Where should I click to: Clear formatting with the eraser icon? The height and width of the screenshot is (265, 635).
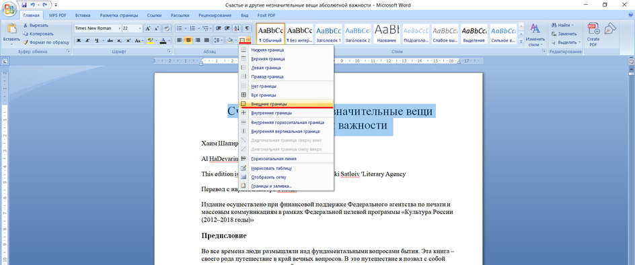166,29
